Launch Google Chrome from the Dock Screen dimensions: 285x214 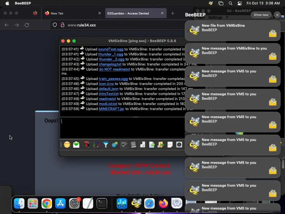[x=47, y=203]
